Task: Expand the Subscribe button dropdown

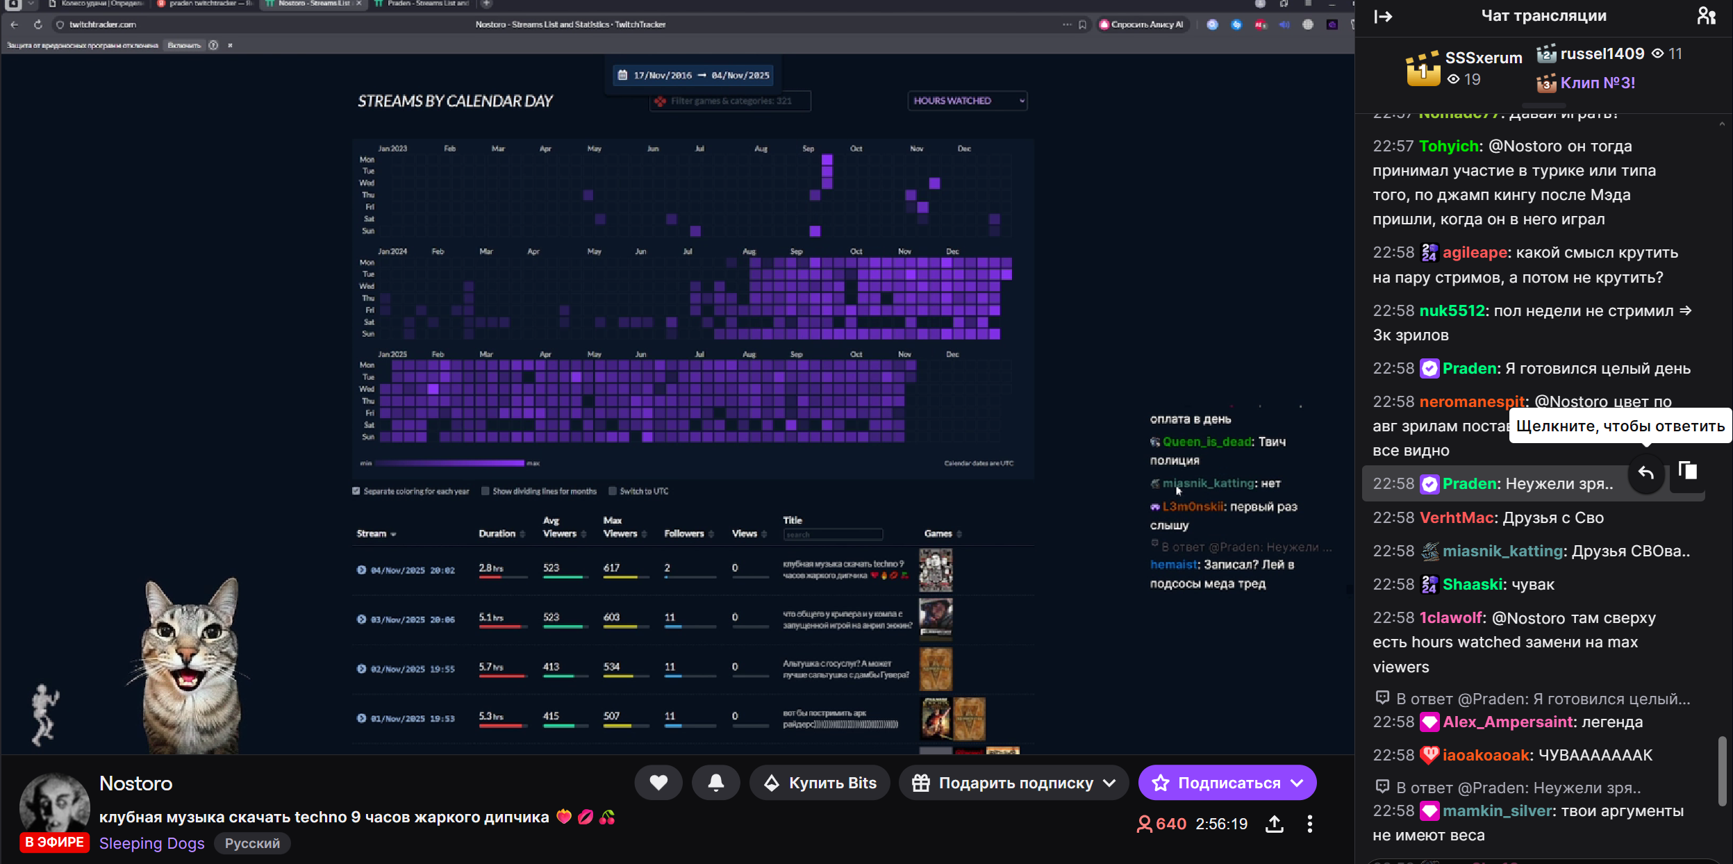Action: click(1297, 783)
